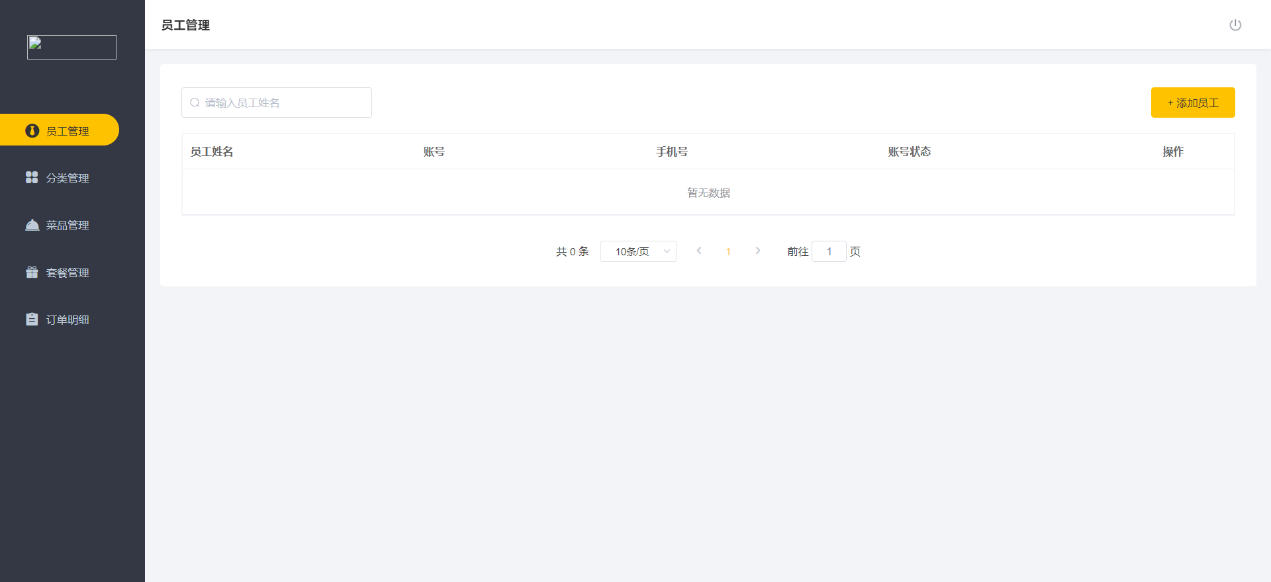Screen dimensions: 1271x582
Task: Open 员工管理 menu item
Action: coord(60,130)
